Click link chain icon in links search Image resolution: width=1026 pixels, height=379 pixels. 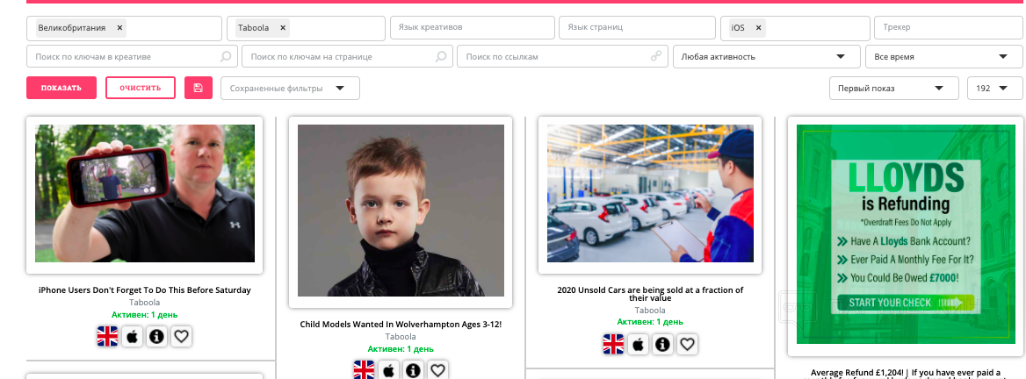(655, 57)
